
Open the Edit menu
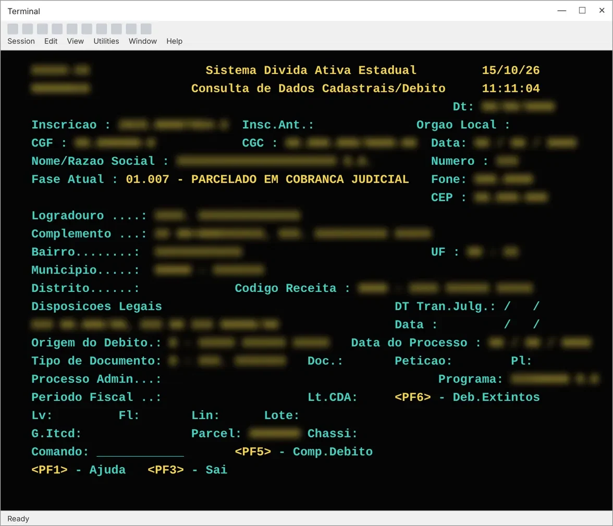pyautogui.click(x=51, y=41)
